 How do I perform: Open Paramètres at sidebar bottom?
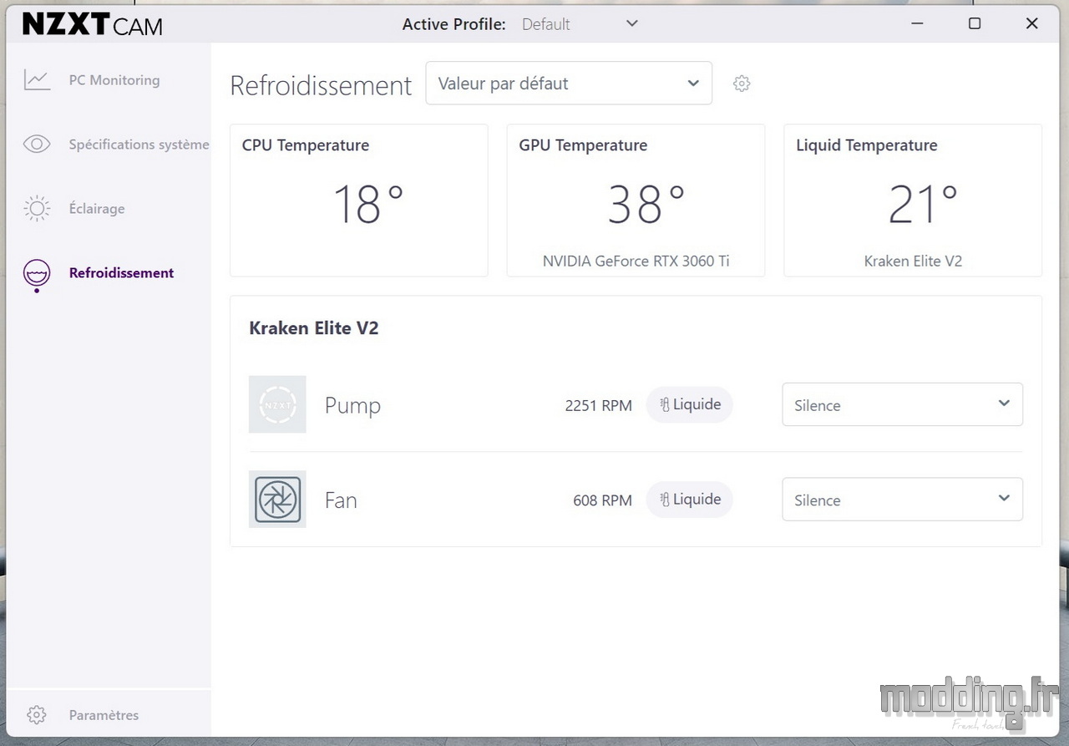pos(104,715)
